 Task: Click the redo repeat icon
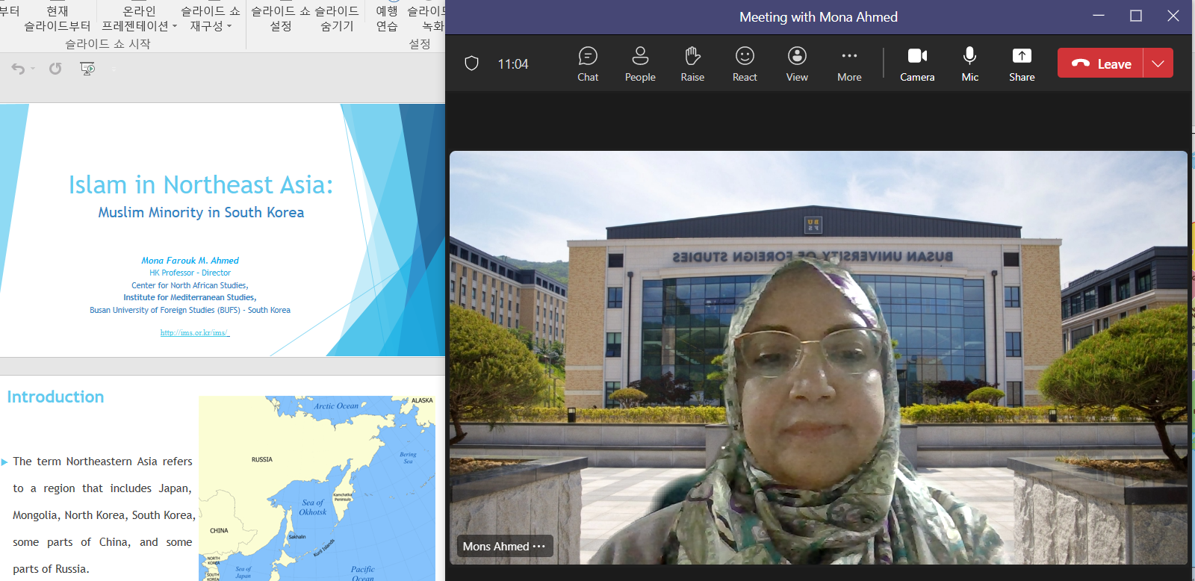(55, 69)
